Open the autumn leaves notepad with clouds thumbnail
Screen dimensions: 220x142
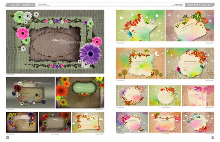point(88,122)
